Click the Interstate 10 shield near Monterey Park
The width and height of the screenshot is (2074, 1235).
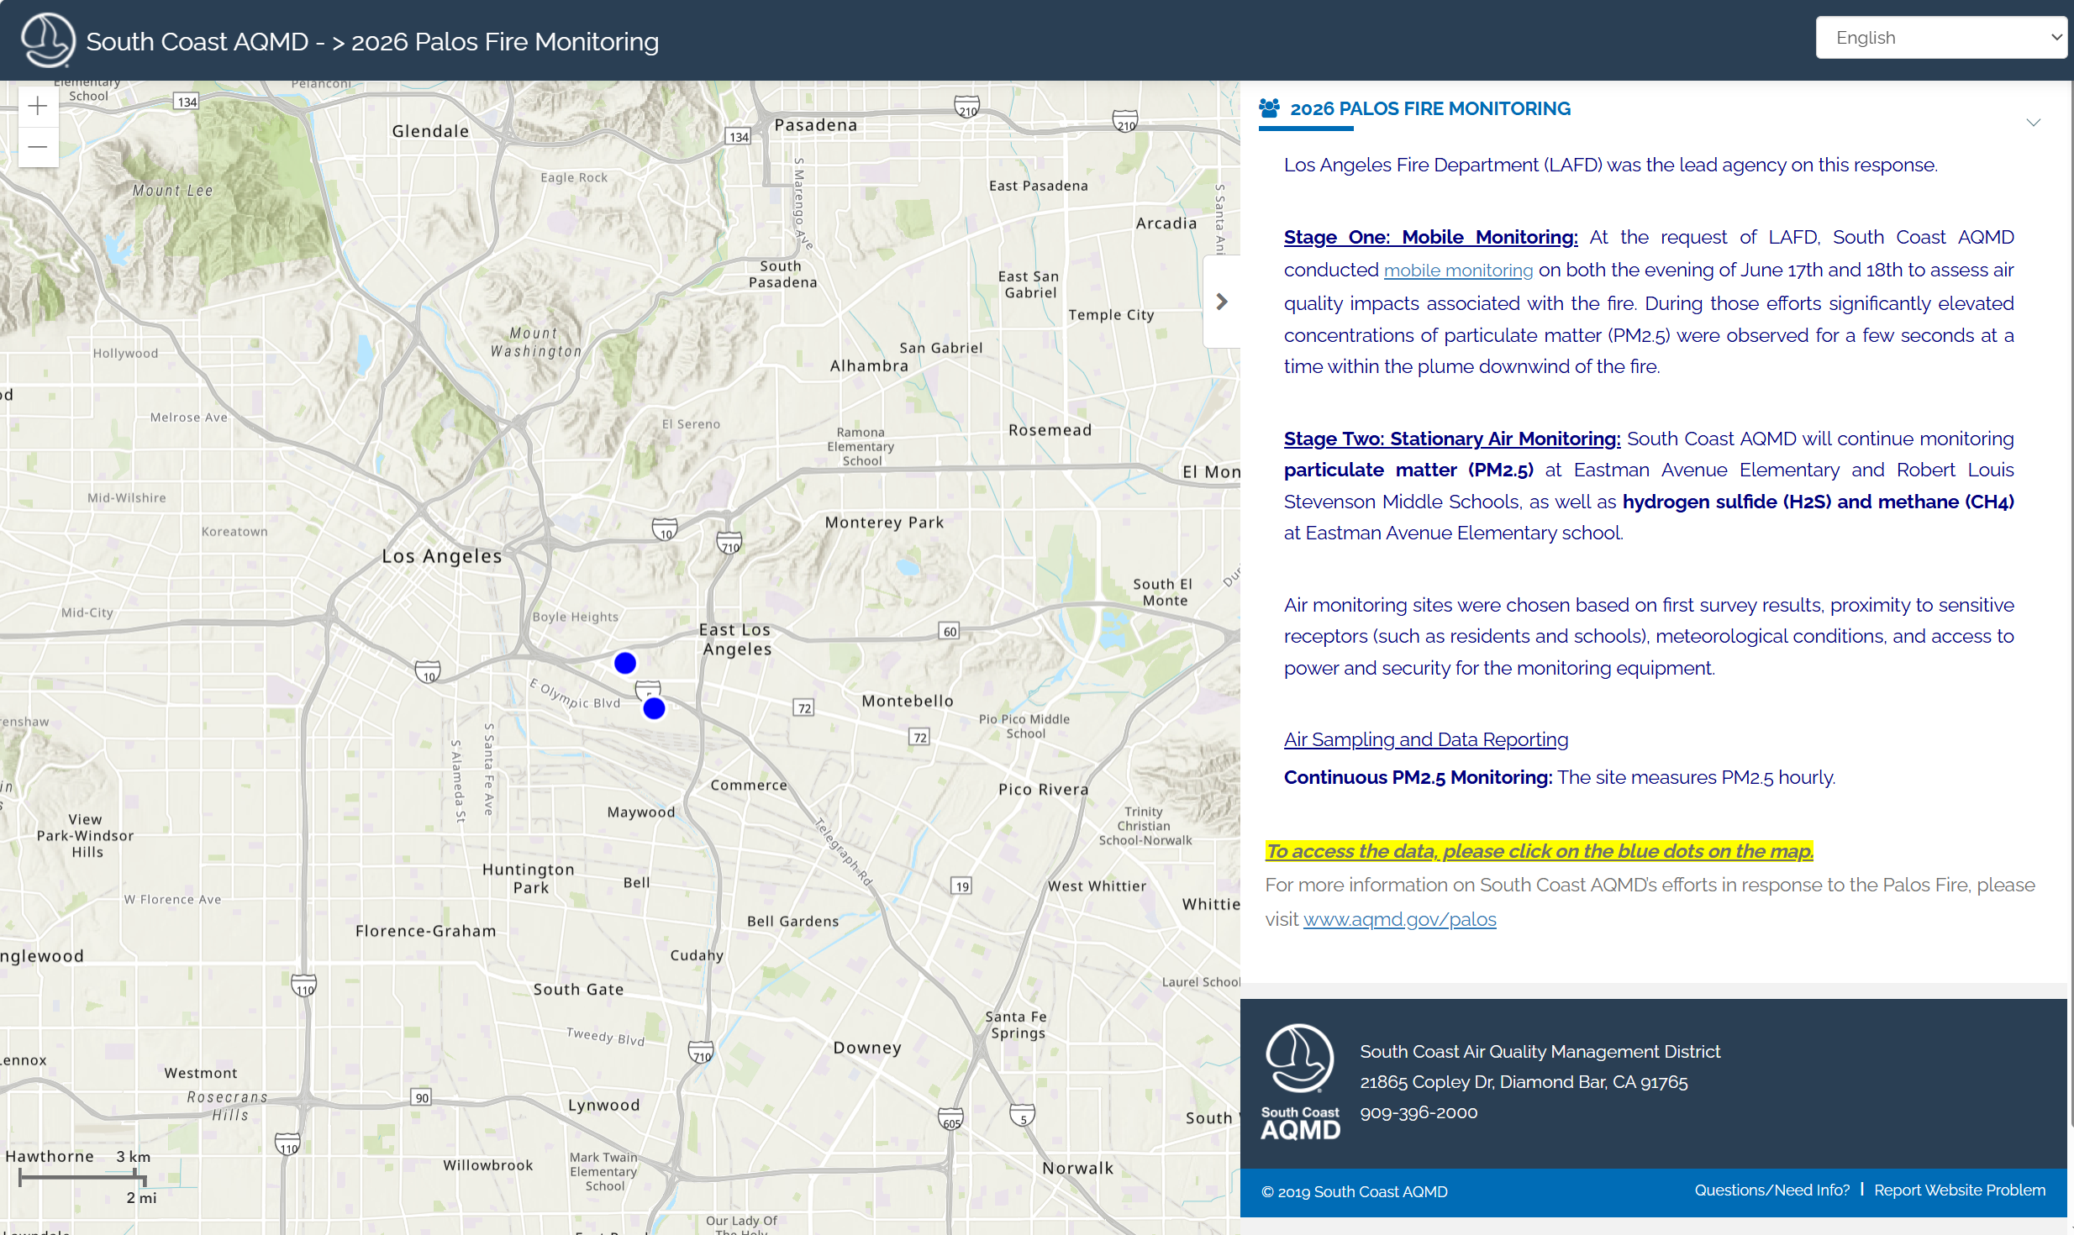tap(665, 530)
